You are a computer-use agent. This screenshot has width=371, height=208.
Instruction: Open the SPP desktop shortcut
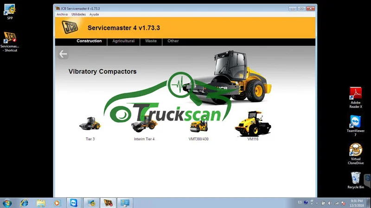[10, 12]
